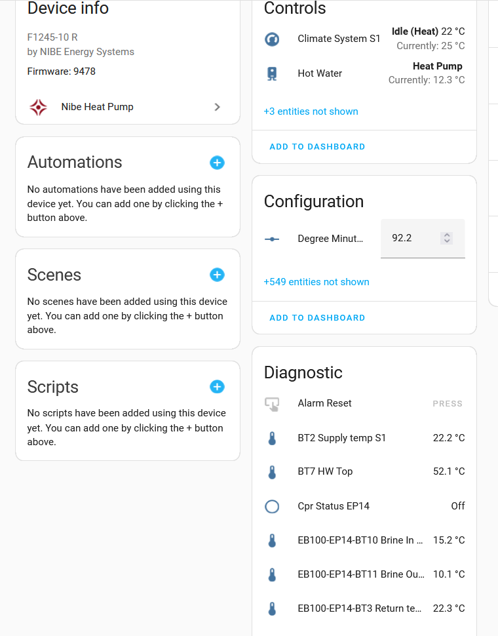Click the Alarm Reset icon

[x=272, y=404]
